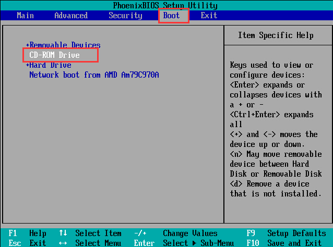
Task: Click the Item Specific Help header
Action: [x=276, y=35]
